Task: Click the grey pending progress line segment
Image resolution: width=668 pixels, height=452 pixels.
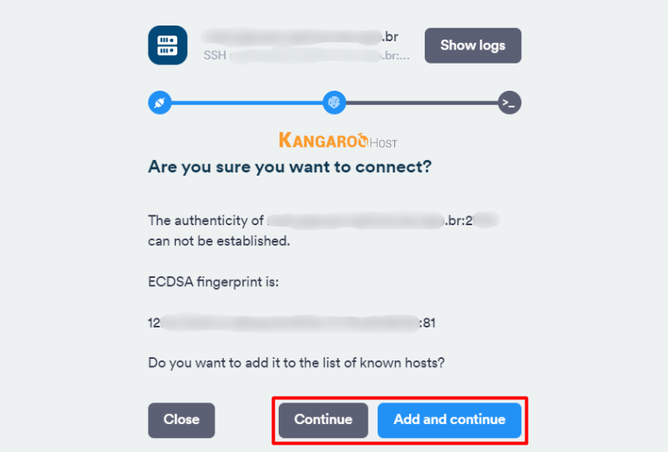Action: click(x=421, y=103)
